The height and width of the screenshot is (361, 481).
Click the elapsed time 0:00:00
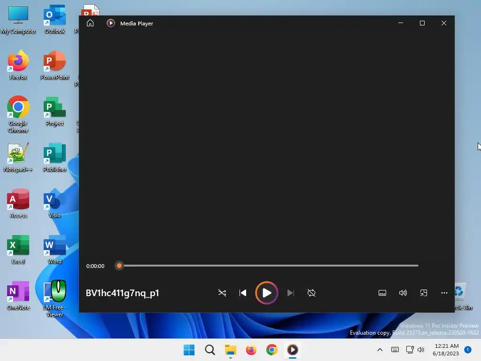pyautogui.click(x=95, y=266)
